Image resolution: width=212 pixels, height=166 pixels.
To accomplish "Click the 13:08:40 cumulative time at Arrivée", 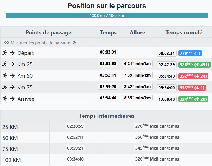I will (166, 99).
